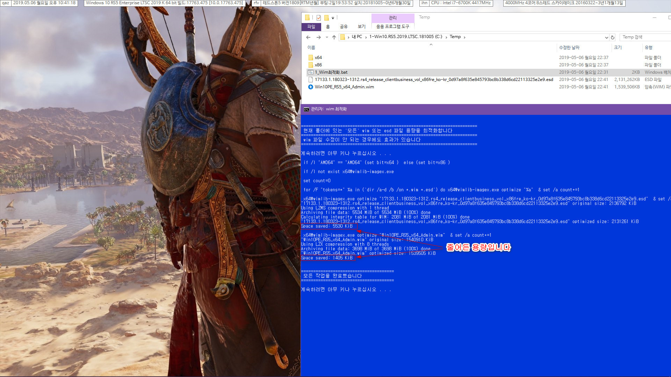Click the date and time desktop widget
The image size is (671, 377).
(x=44, y=3)
